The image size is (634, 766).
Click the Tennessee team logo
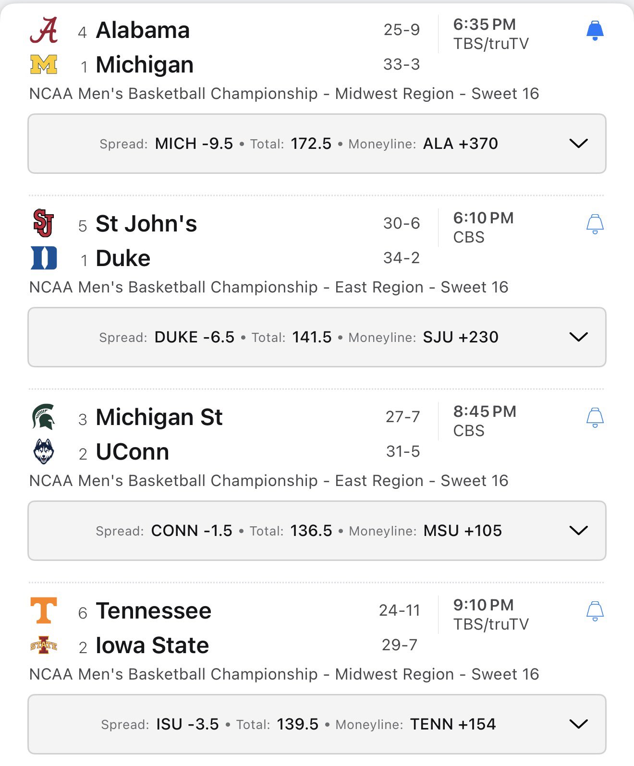click(x=44, y=610)
